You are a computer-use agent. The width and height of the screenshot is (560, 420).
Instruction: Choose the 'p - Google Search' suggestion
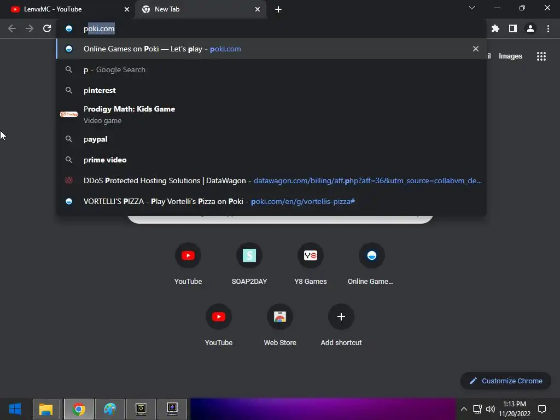point(271,69)
